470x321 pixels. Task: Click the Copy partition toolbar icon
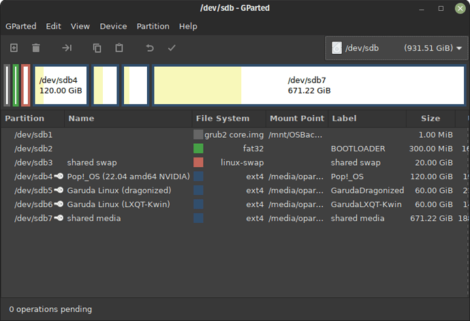click(97, 48)
